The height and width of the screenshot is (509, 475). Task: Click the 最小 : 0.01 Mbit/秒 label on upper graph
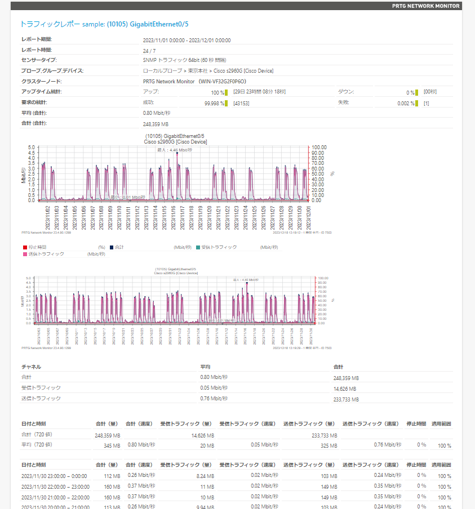pos(128,197)
